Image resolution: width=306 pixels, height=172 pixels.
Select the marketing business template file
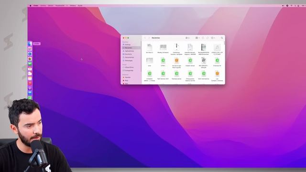click(x=176, y=49)
